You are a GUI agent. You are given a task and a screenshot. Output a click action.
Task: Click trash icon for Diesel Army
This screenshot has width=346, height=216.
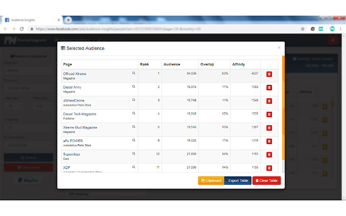pos(269,87)
